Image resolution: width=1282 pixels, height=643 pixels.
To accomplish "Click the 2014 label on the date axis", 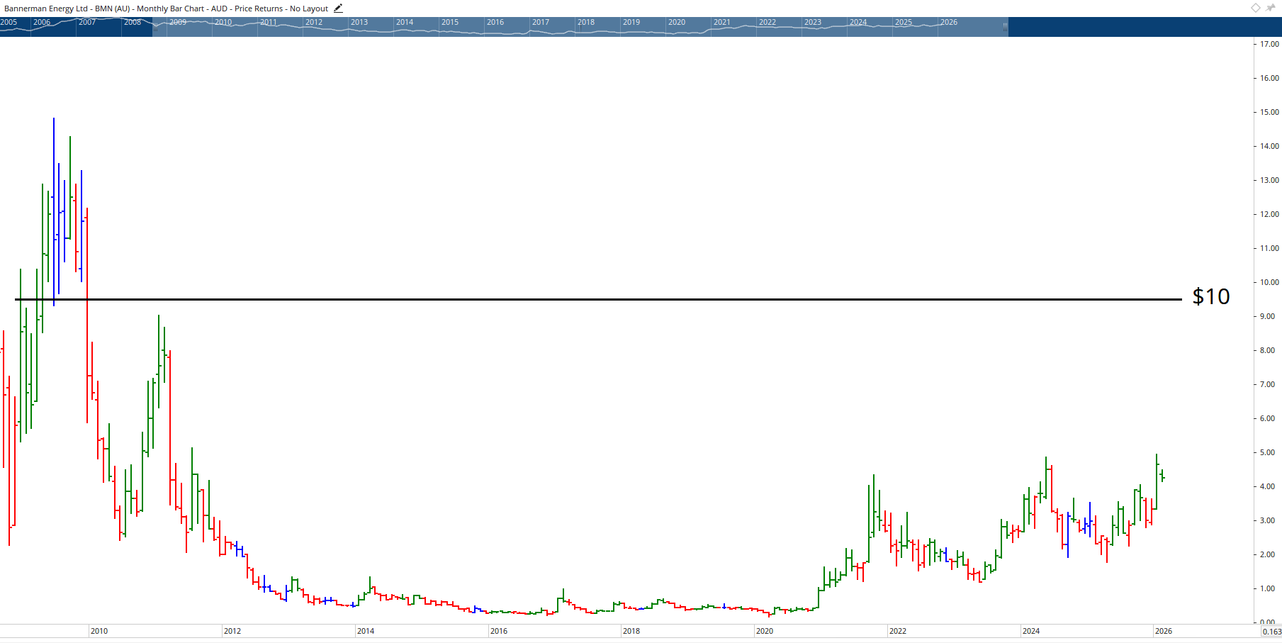I will (x=366, y=631).
